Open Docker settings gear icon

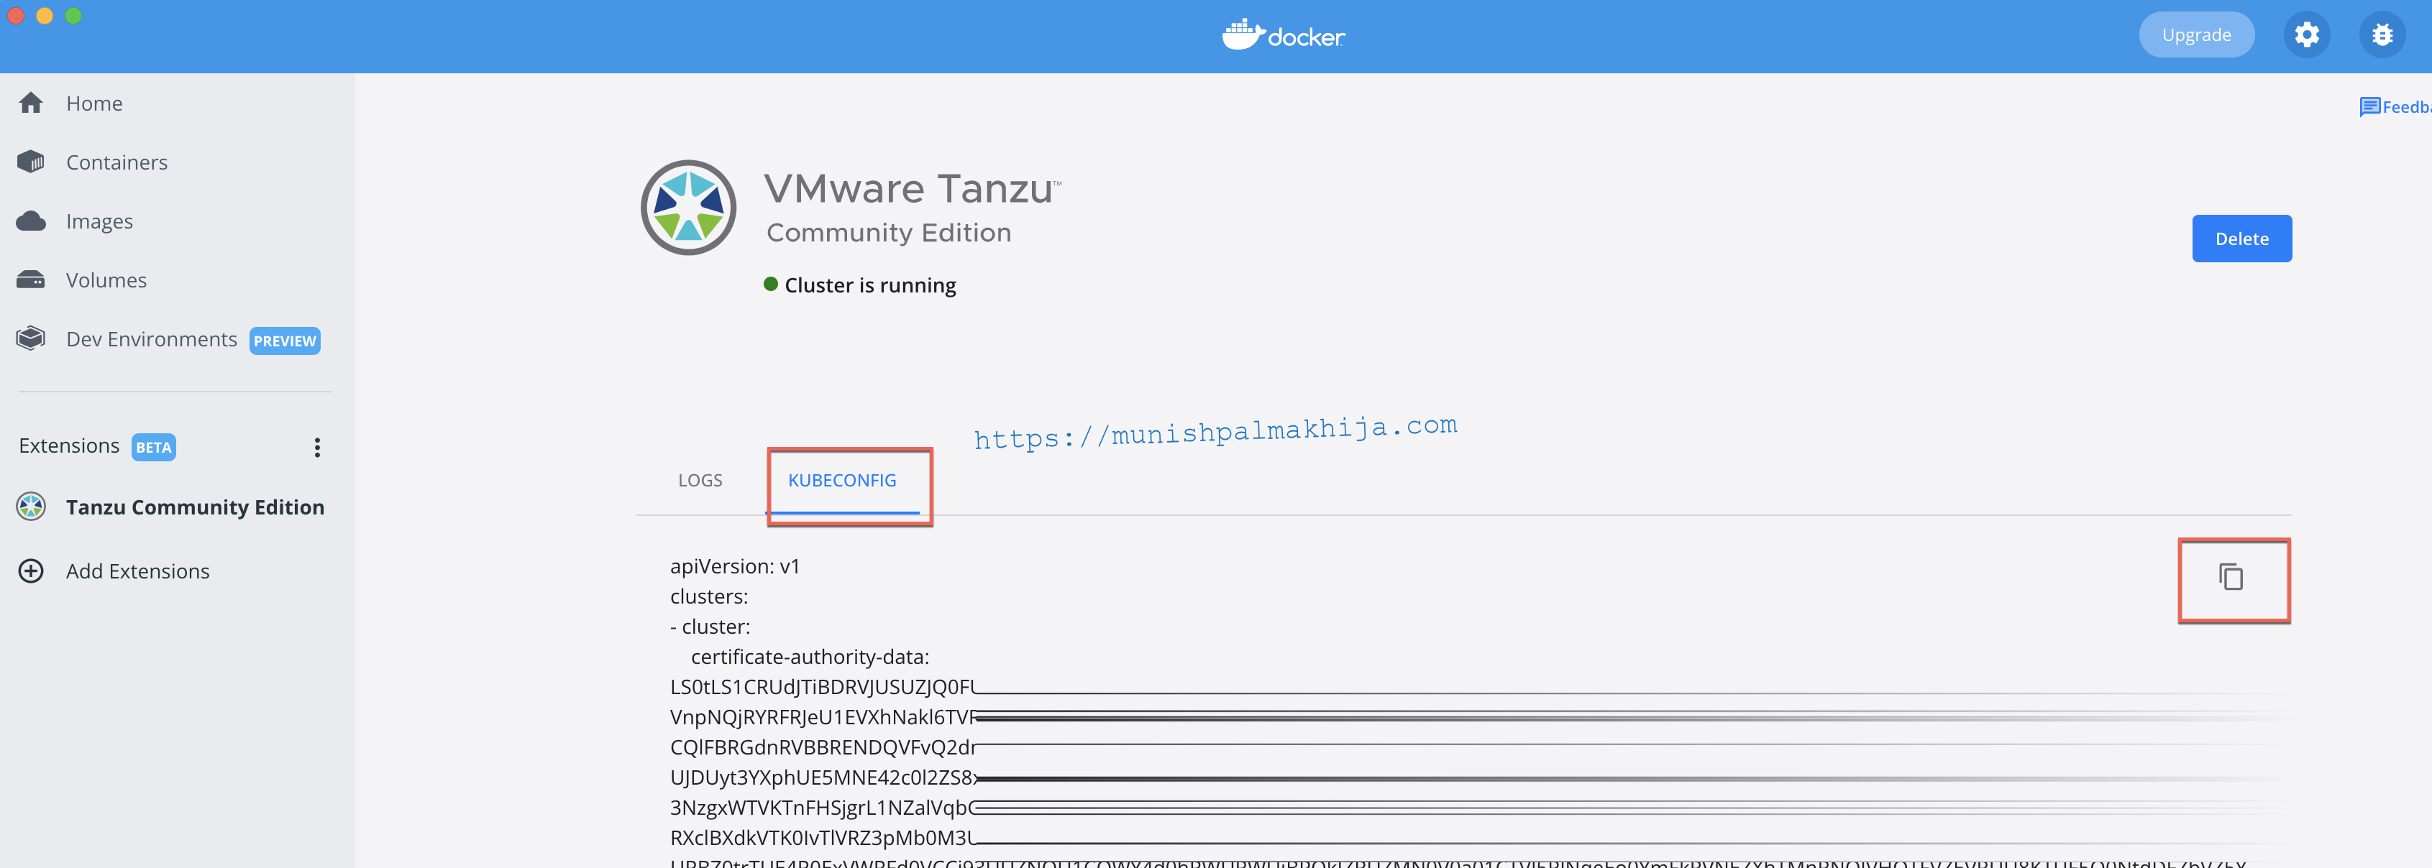pos(2306,35)
